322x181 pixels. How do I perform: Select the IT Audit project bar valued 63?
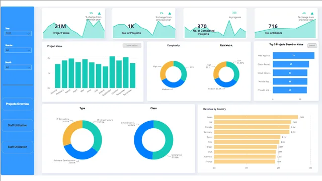pos(290,90)
